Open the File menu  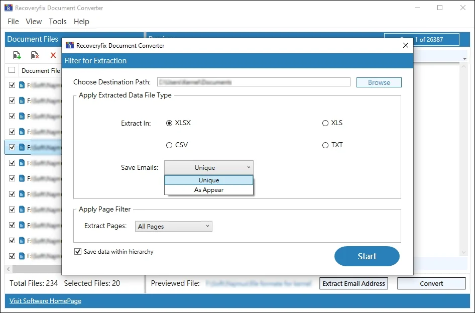pos(13,22)
